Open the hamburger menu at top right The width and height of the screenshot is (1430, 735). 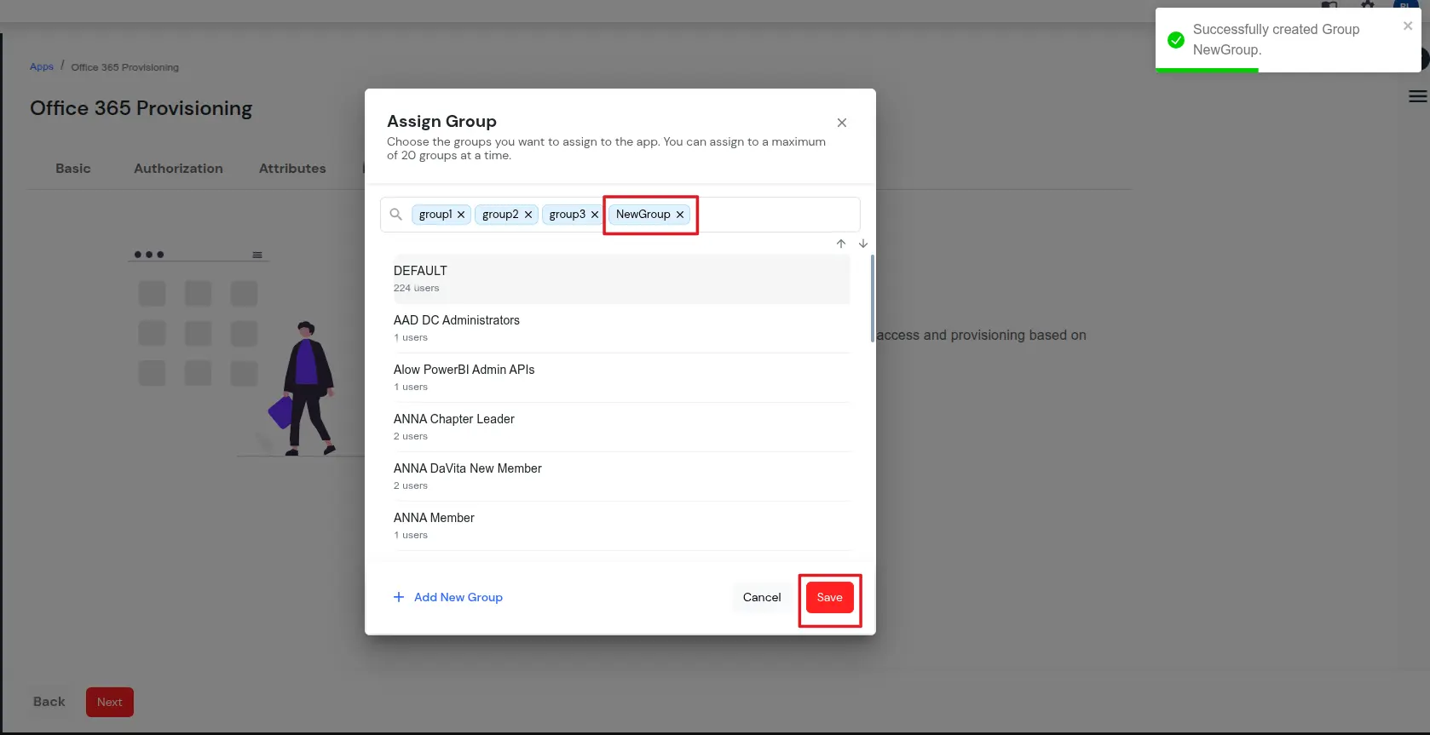1418,97
